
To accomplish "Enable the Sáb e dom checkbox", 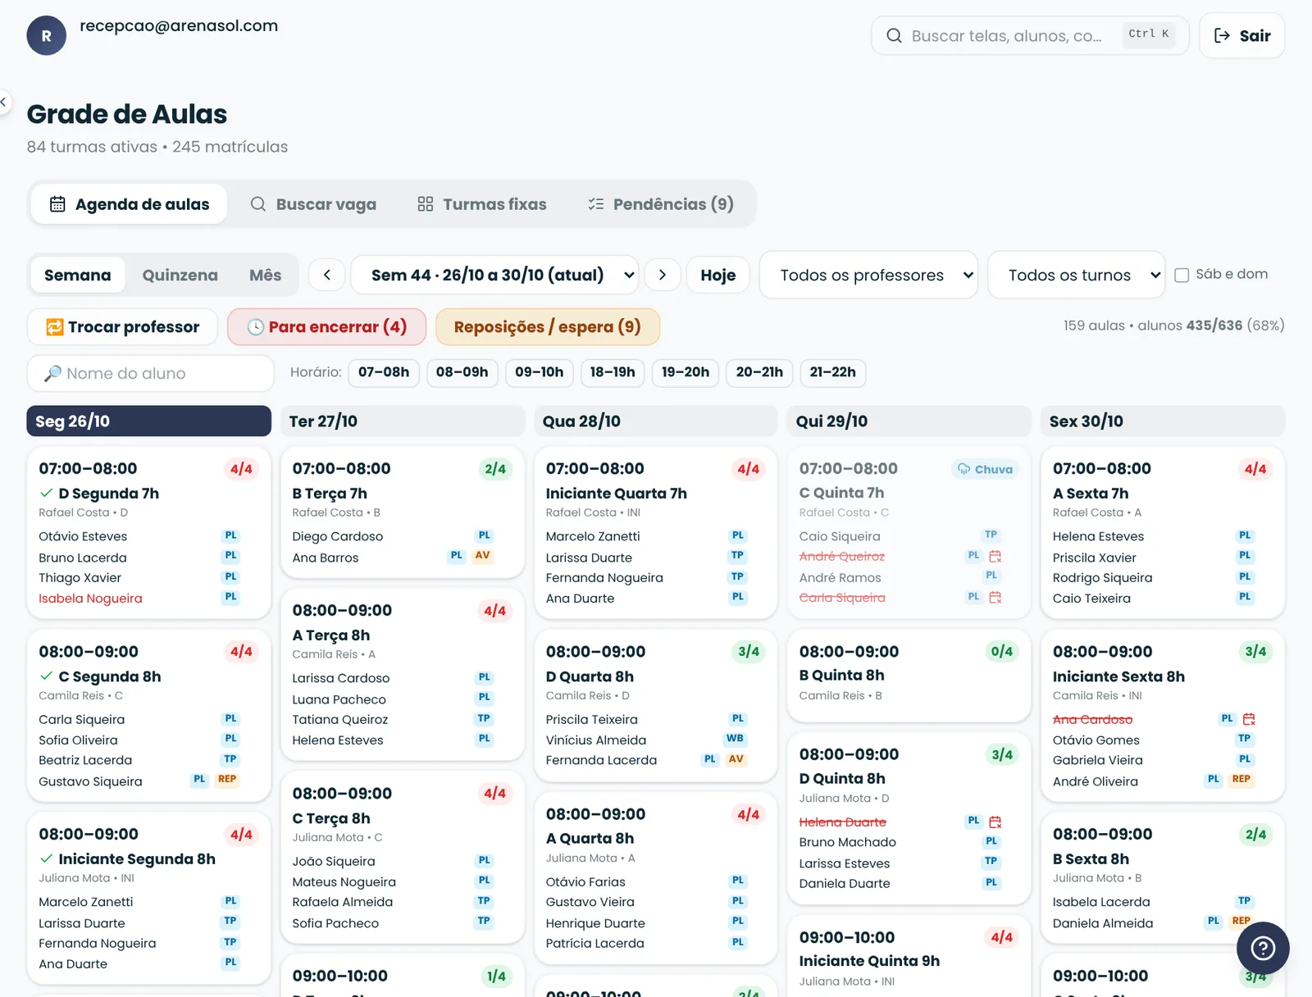I will [1182, 275].
